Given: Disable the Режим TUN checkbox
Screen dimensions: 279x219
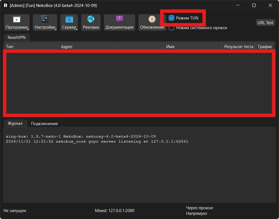Looking at the screenshot, I should [172, 18].
